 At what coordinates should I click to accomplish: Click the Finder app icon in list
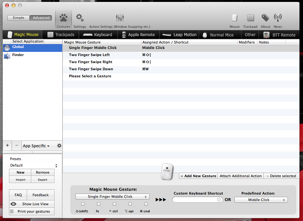(7, 56)
